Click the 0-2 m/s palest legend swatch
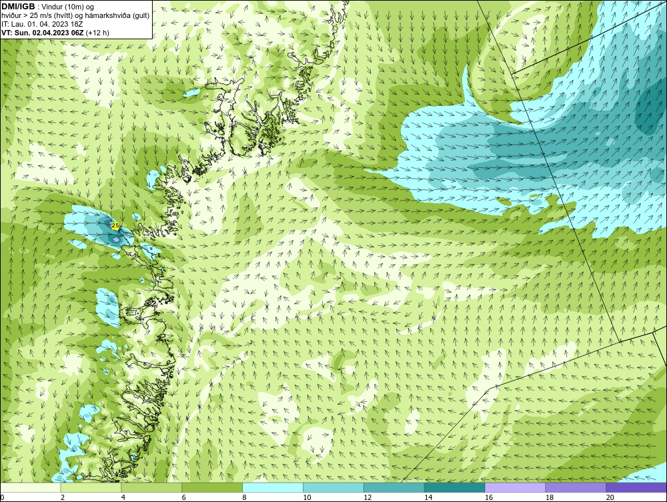 pos(31,487)
